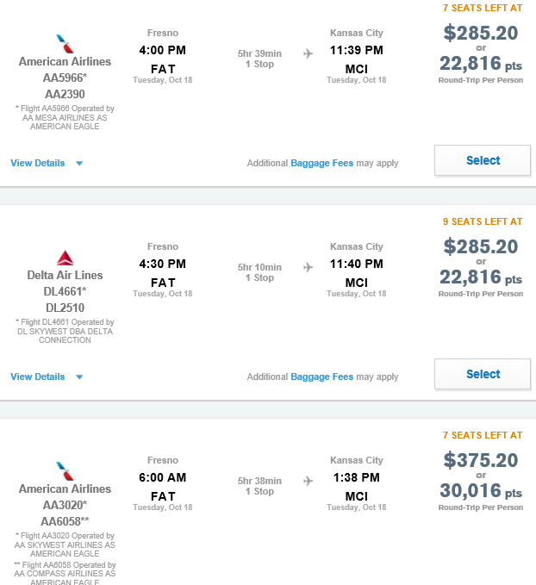Select the Delta 4:30 PM flight

tap(483, 374)
